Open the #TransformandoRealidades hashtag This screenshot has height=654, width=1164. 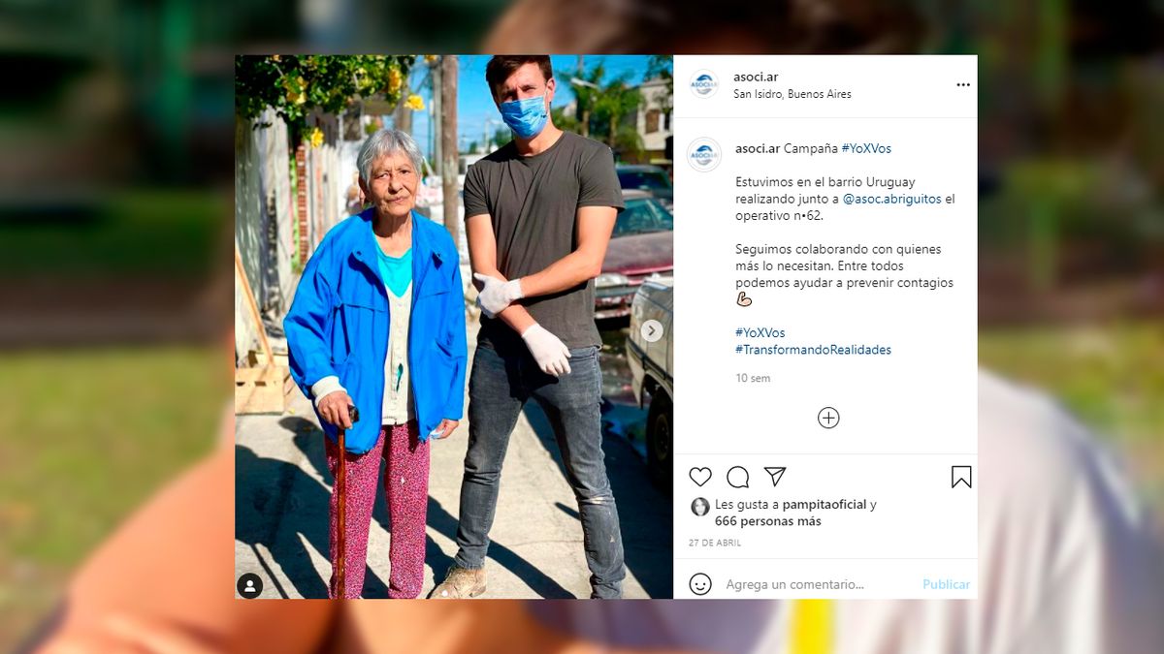813,350
